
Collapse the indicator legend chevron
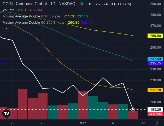click(6, 29)
